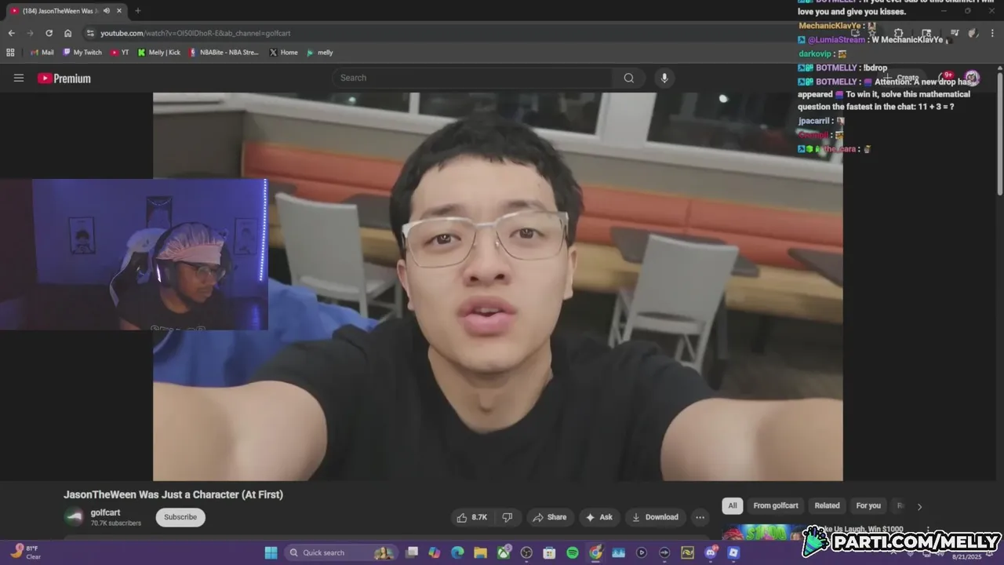This screenshot has height=565, width=1004.
Task: Open the apps grid in bookmarks bar
Action: [x=10, y=53]
